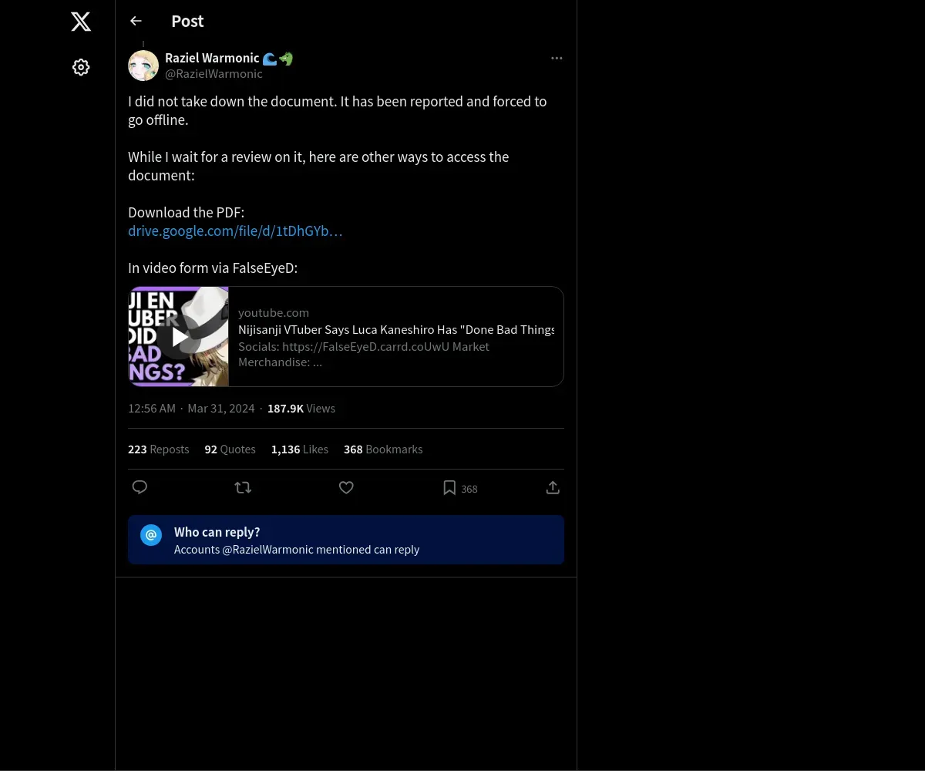This screenshot has height=771, width=925.
Task: Click the youtube.com domain label
Action: (x=274, y=312)
